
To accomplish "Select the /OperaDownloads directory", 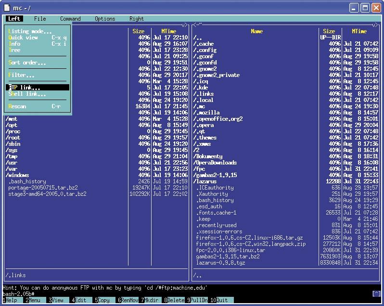I will (x=286, y=163).
